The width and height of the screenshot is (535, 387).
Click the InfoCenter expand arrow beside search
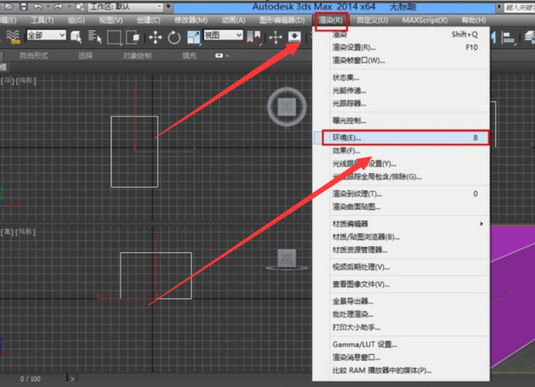click(499, 6)
